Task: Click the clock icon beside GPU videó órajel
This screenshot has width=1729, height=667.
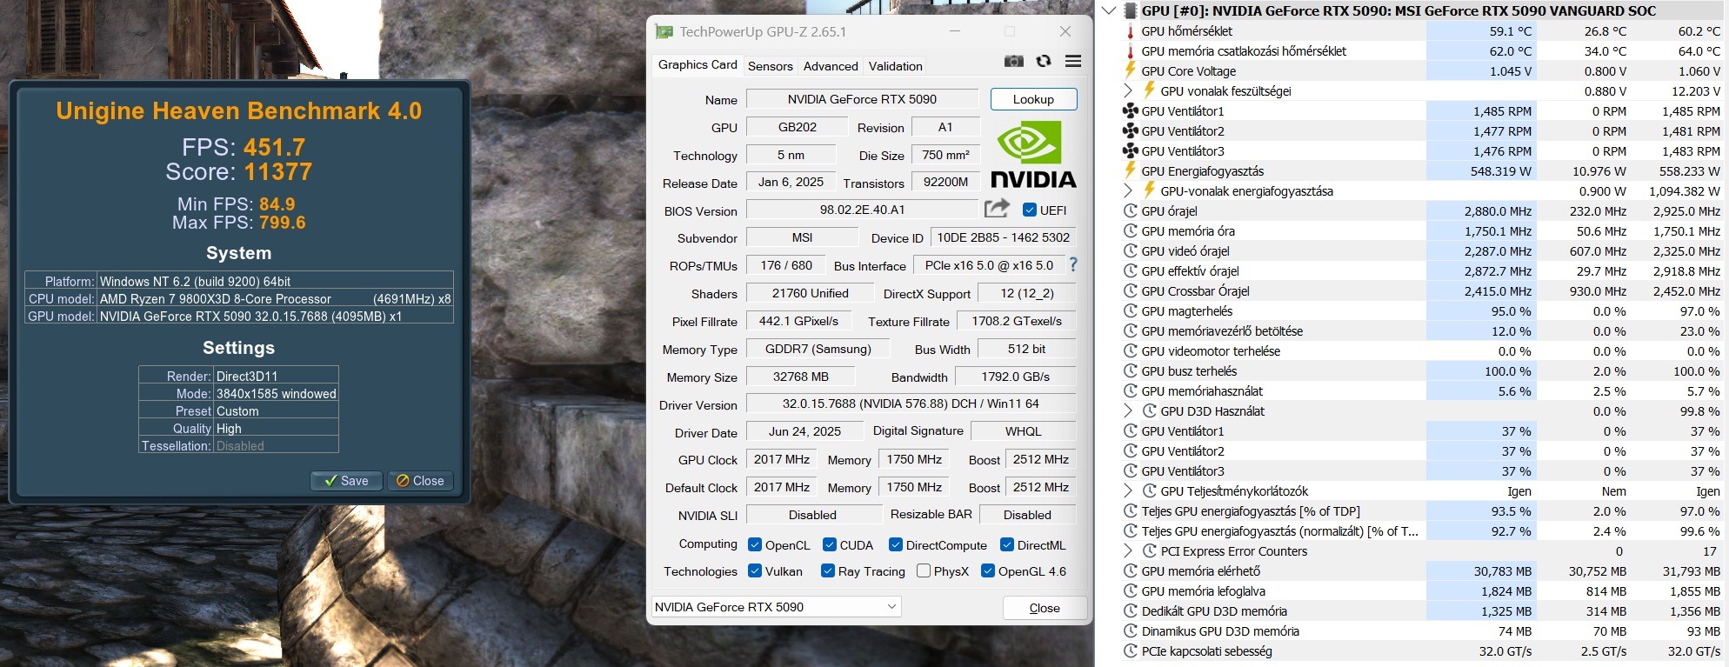Action: click(1131, 250)
